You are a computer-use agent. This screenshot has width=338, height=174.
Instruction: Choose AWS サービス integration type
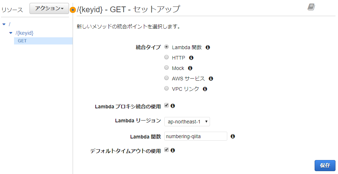pyautogui.click(x=166, y=78)
